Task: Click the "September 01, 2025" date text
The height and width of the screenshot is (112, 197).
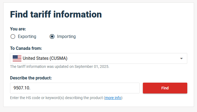Action: [91, 66]
